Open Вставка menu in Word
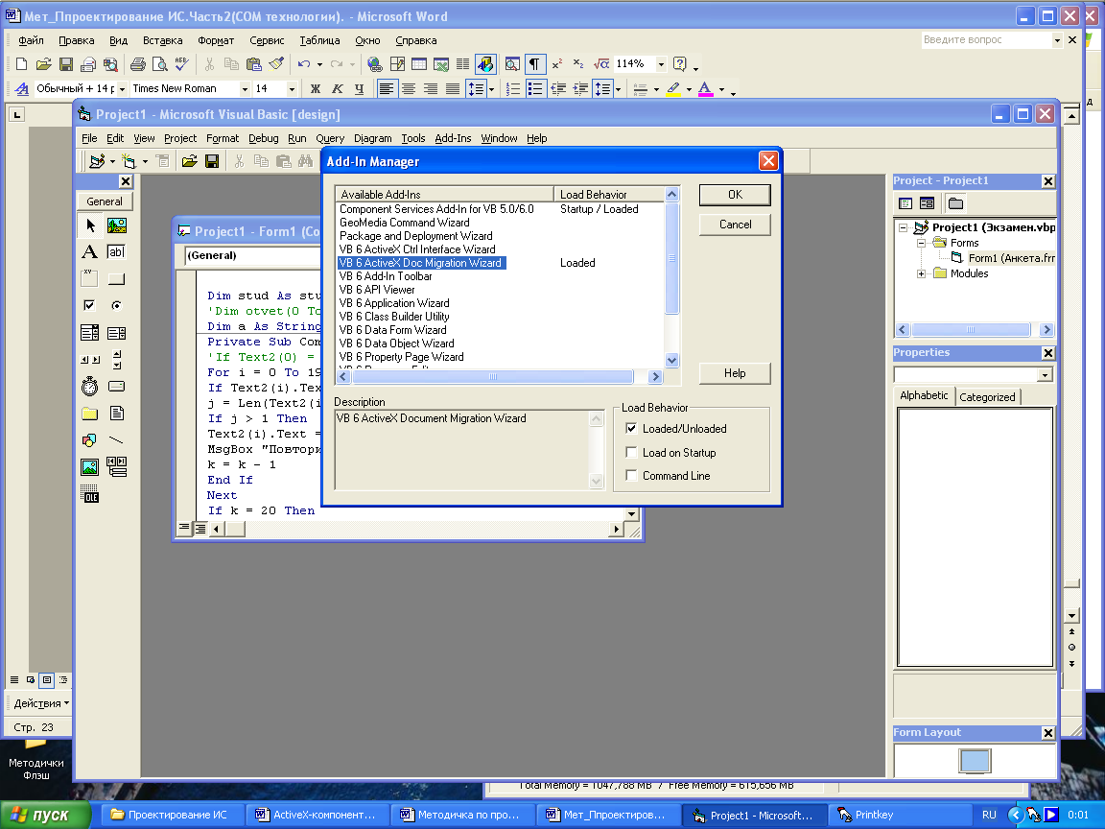This screenshot has width=1105, height=829. [163, 40]
